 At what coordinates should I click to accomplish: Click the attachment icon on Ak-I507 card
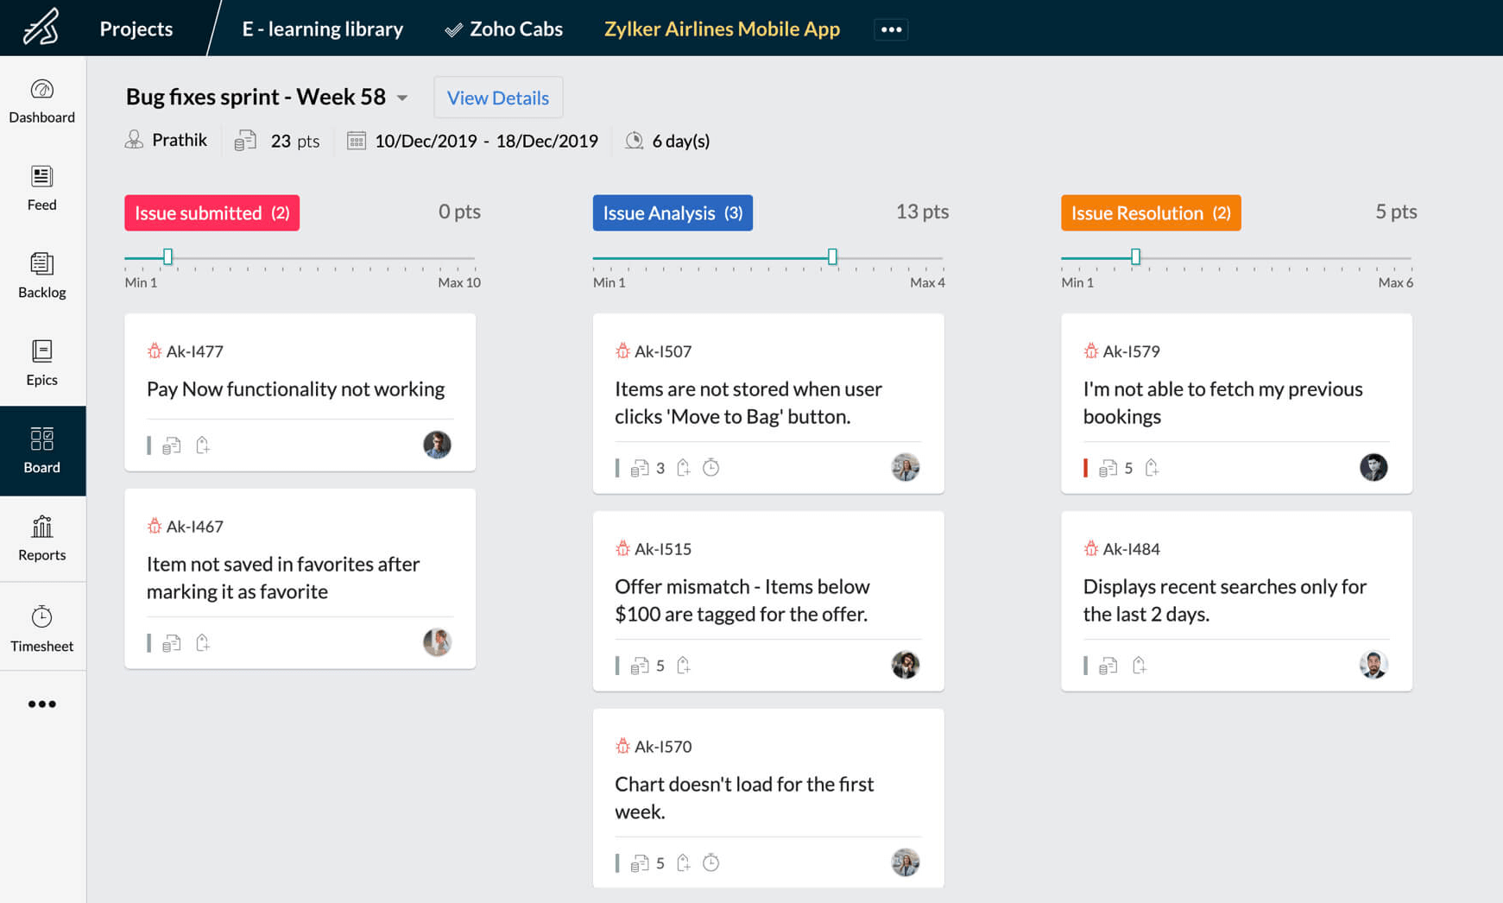coord(683,468)
